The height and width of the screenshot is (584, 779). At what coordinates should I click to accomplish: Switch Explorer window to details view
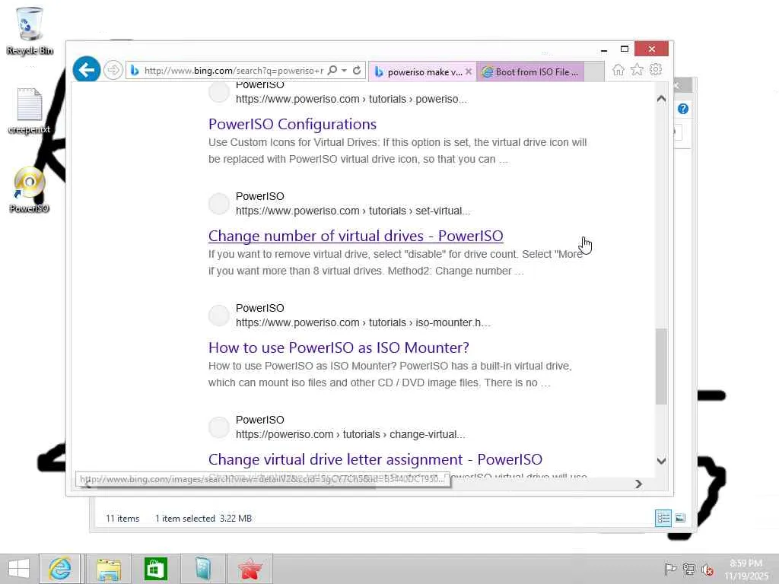[x=663, y=519]
